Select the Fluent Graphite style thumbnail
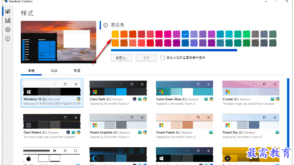This screenshot has width=294, height=165. [118, 121]
